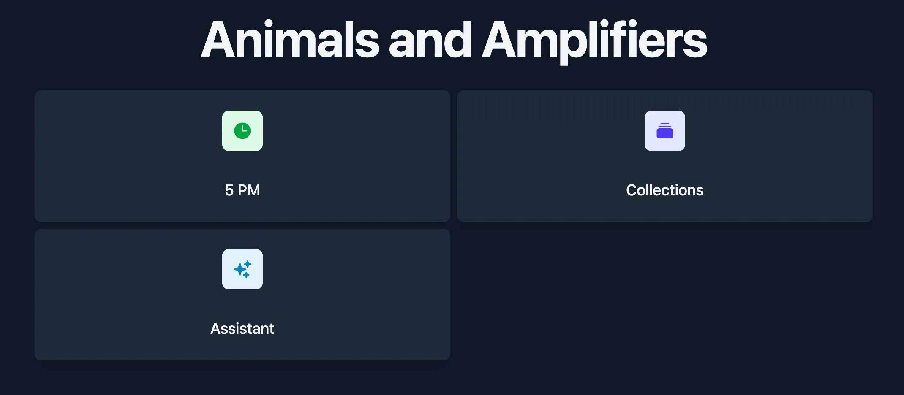904x395 pixels.
Task: Click the "Assistant" text label
Action: tap(242, 329)
